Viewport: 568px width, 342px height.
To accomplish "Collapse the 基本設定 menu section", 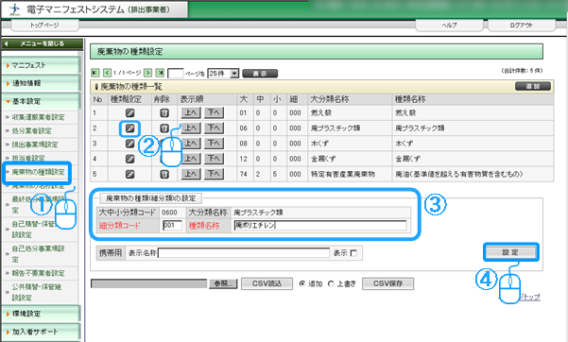I will pyautogui.click(x=41, y=101).
